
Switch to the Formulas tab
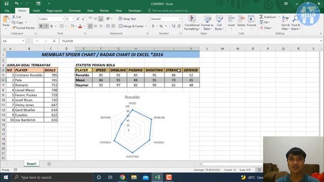pos(74,11)
